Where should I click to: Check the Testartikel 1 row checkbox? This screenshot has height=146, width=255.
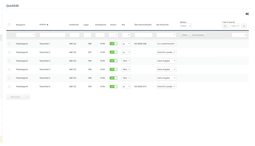[x=9, y=44]
